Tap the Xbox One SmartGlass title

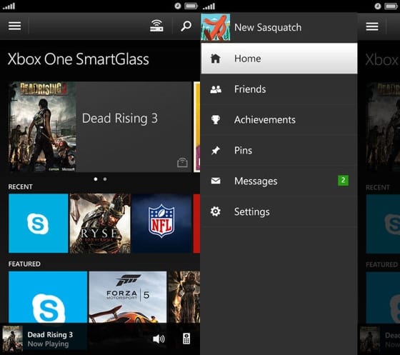point(79,59)
